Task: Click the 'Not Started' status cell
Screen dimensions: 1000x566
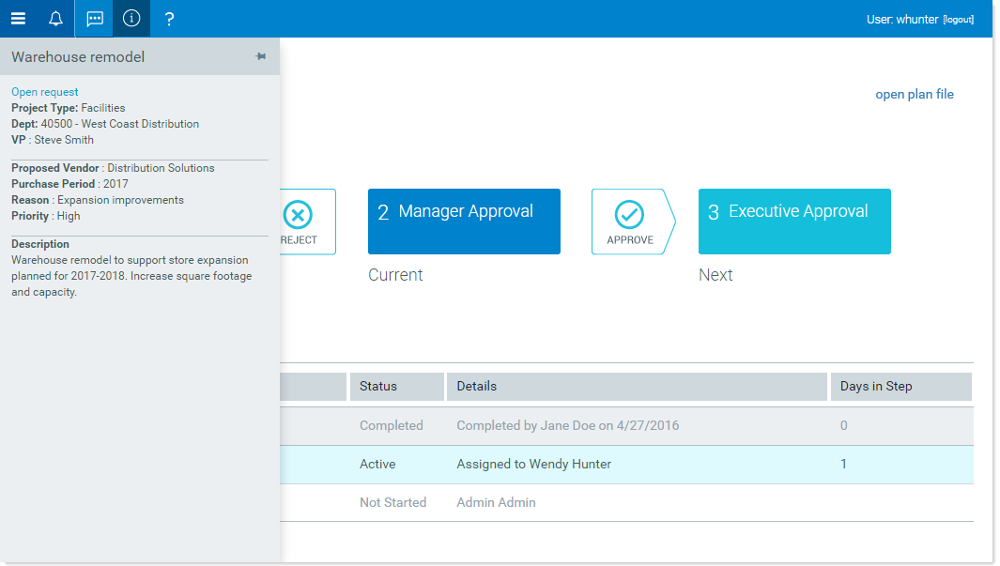Action: (x=392, y=502)
